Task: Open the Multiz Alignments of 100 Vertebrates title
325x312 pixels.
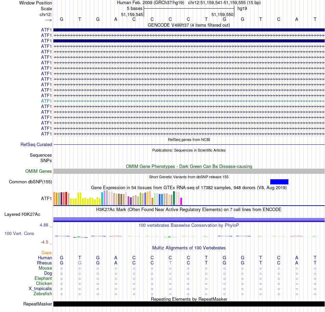Action: 189,248
